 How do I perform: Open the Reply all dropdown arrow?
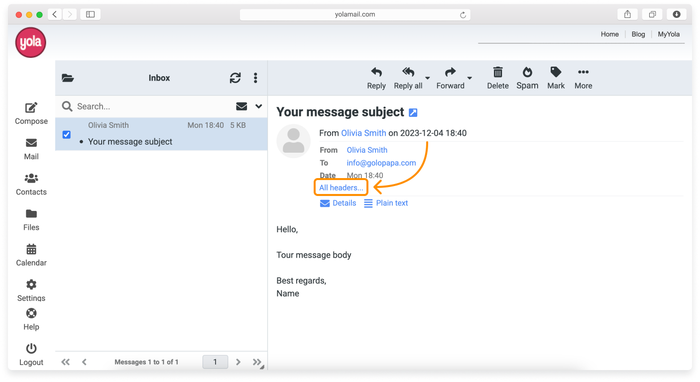click(x=428, y=79)
